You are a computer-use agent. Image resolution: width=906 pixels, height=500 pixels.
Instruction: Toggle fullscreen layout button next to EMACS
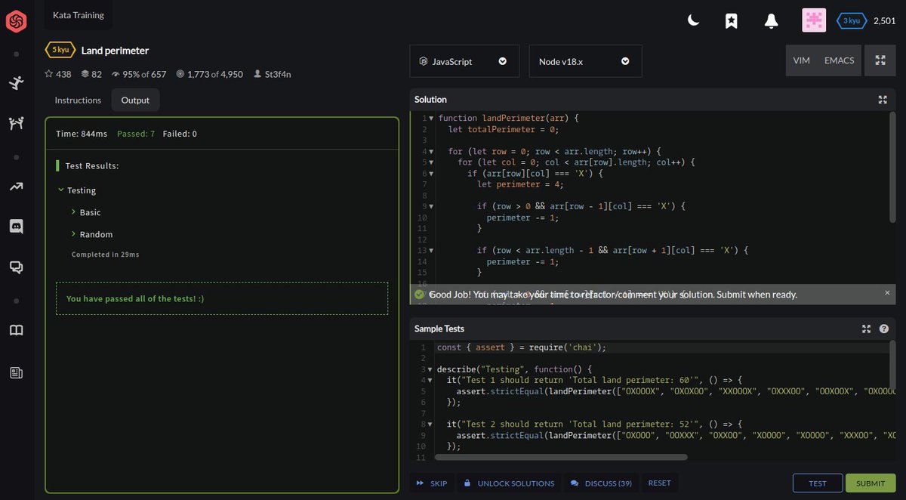point(880,60)
